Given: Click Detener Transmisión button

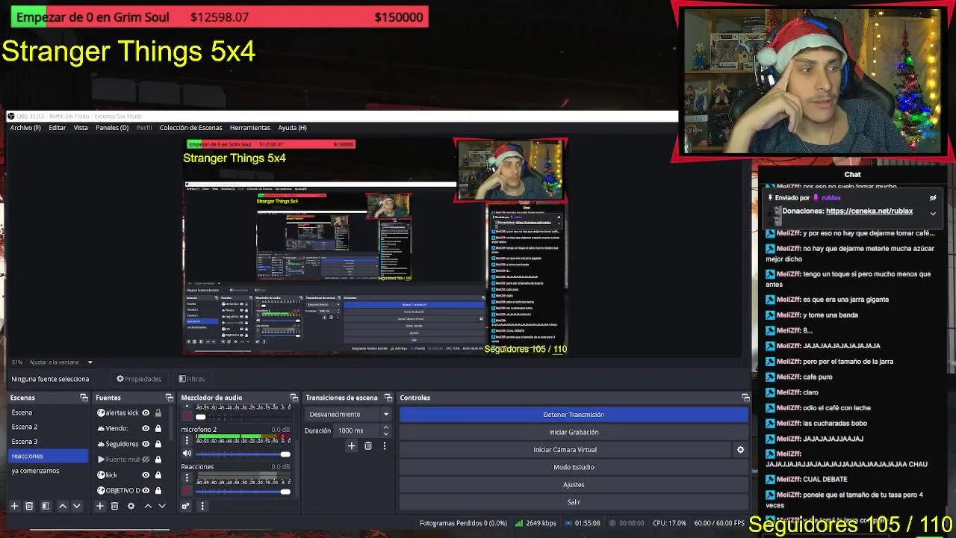Looking at the screenshot, I should pyautogui.click(x=574, y=415).
